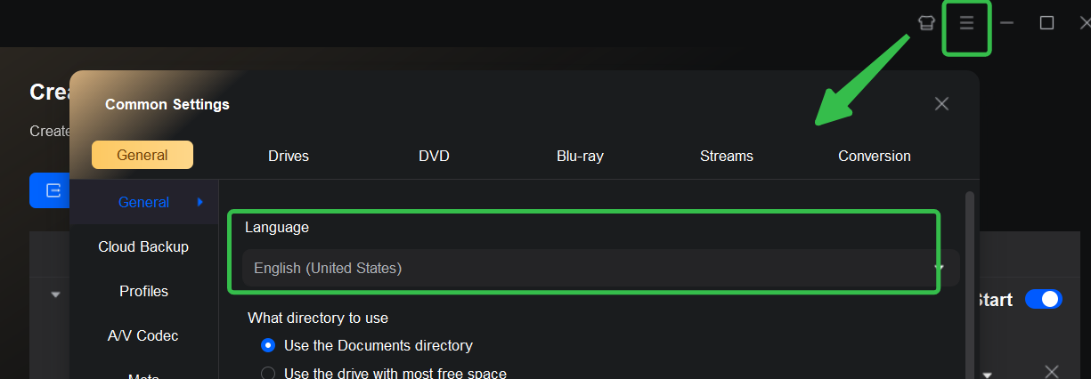Expand the dropdown arrow at bottom right

987,375
